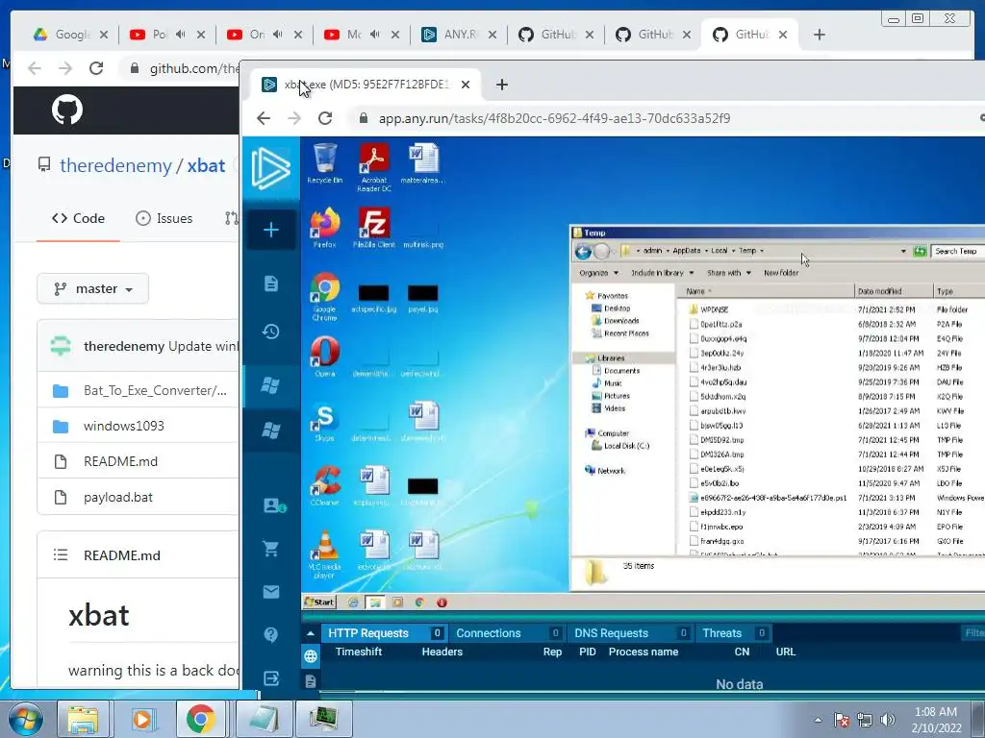The width and height of the screenshot is (985, 738).
Task: Click the app.any.run address bar URL
Action: point(554,118)
